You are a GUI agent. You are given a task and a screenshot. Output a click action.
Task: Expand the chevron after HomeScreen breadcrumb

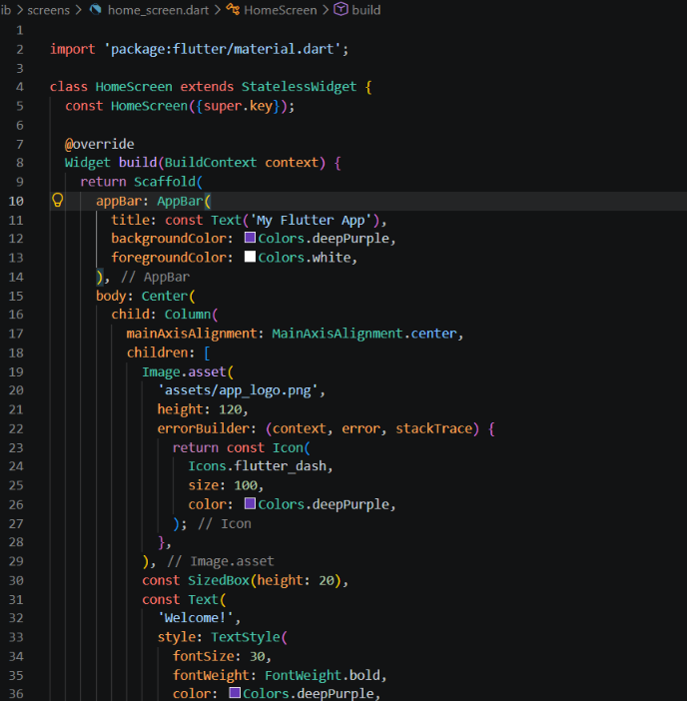[326, 10]
